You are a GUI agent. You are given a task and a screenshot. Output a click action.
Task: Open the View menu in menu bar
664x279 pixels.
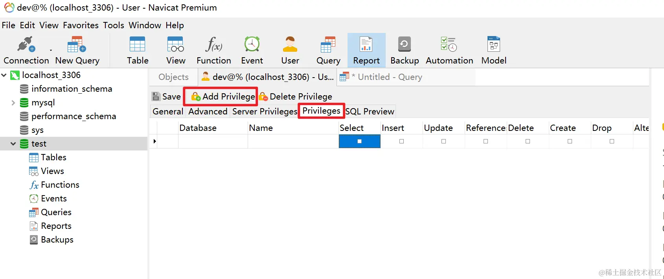pos(49,25)
